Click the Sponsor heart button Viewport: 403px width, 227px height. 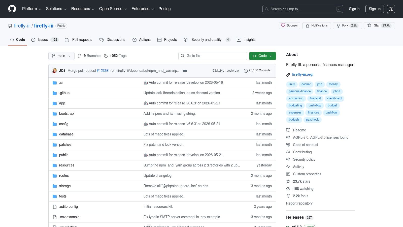(289, 25)
